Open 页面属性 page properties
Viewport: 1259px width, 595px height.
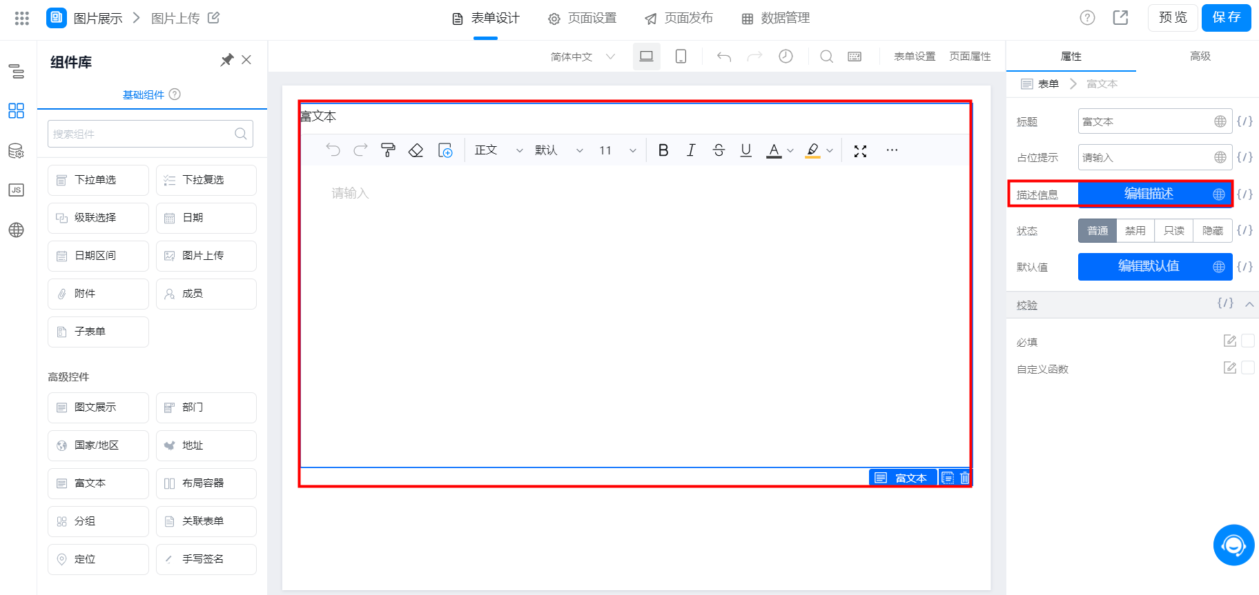pos(970,57)
